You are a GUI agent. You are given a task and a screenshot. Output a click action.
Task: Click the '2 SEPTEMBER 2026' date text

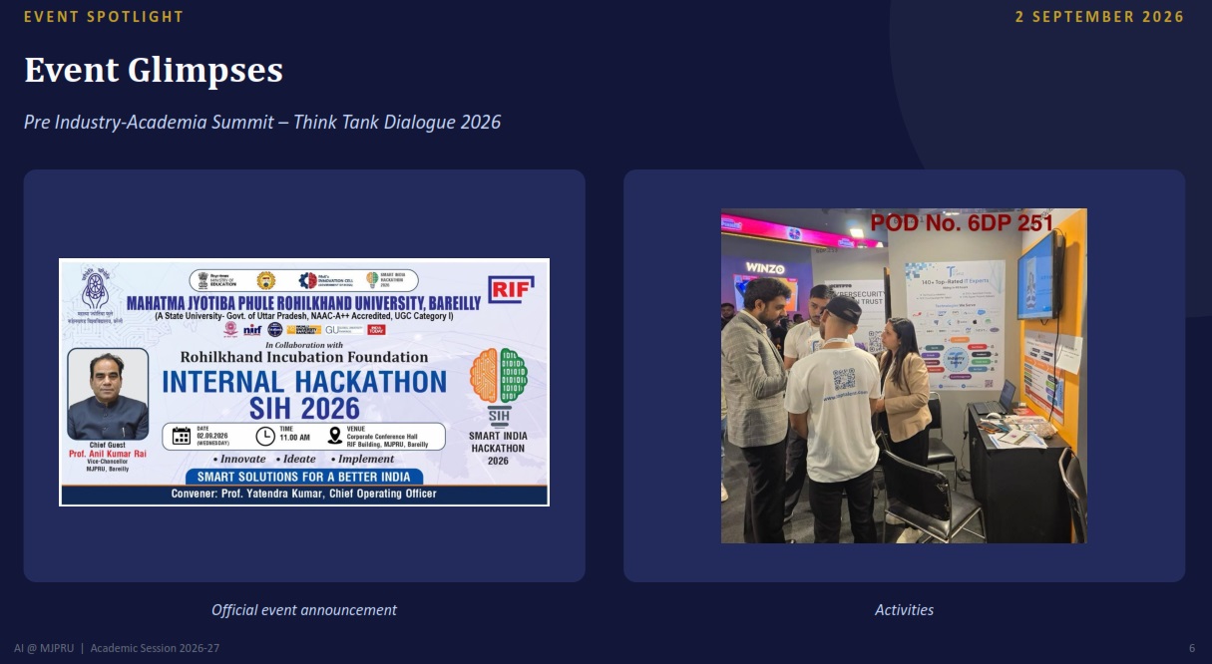click(x=1100, y=16)
